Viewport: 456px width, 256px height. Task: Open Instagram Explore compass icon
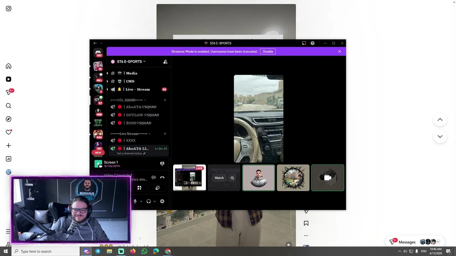(x=9, y=119)
